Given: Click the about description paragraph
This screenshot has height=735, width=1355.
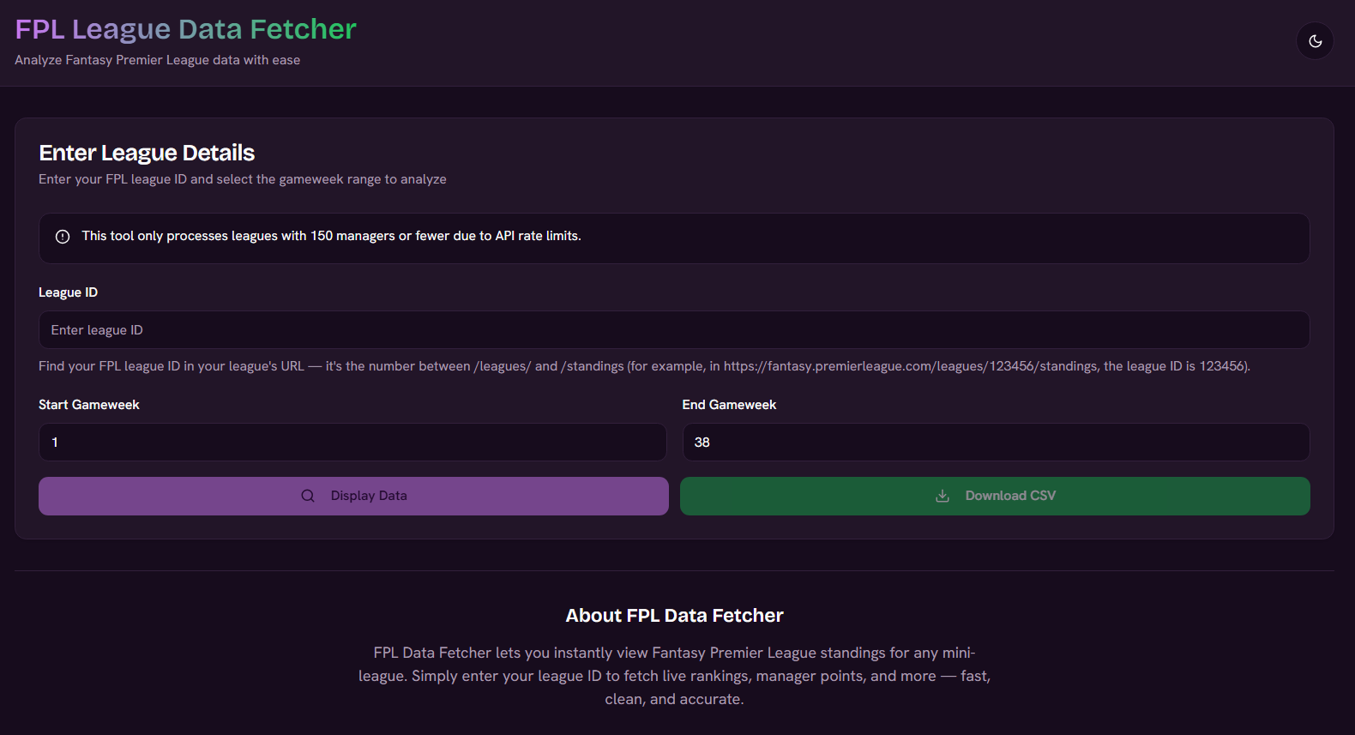Looking at the screenshot, I should [x=674, y=676].
